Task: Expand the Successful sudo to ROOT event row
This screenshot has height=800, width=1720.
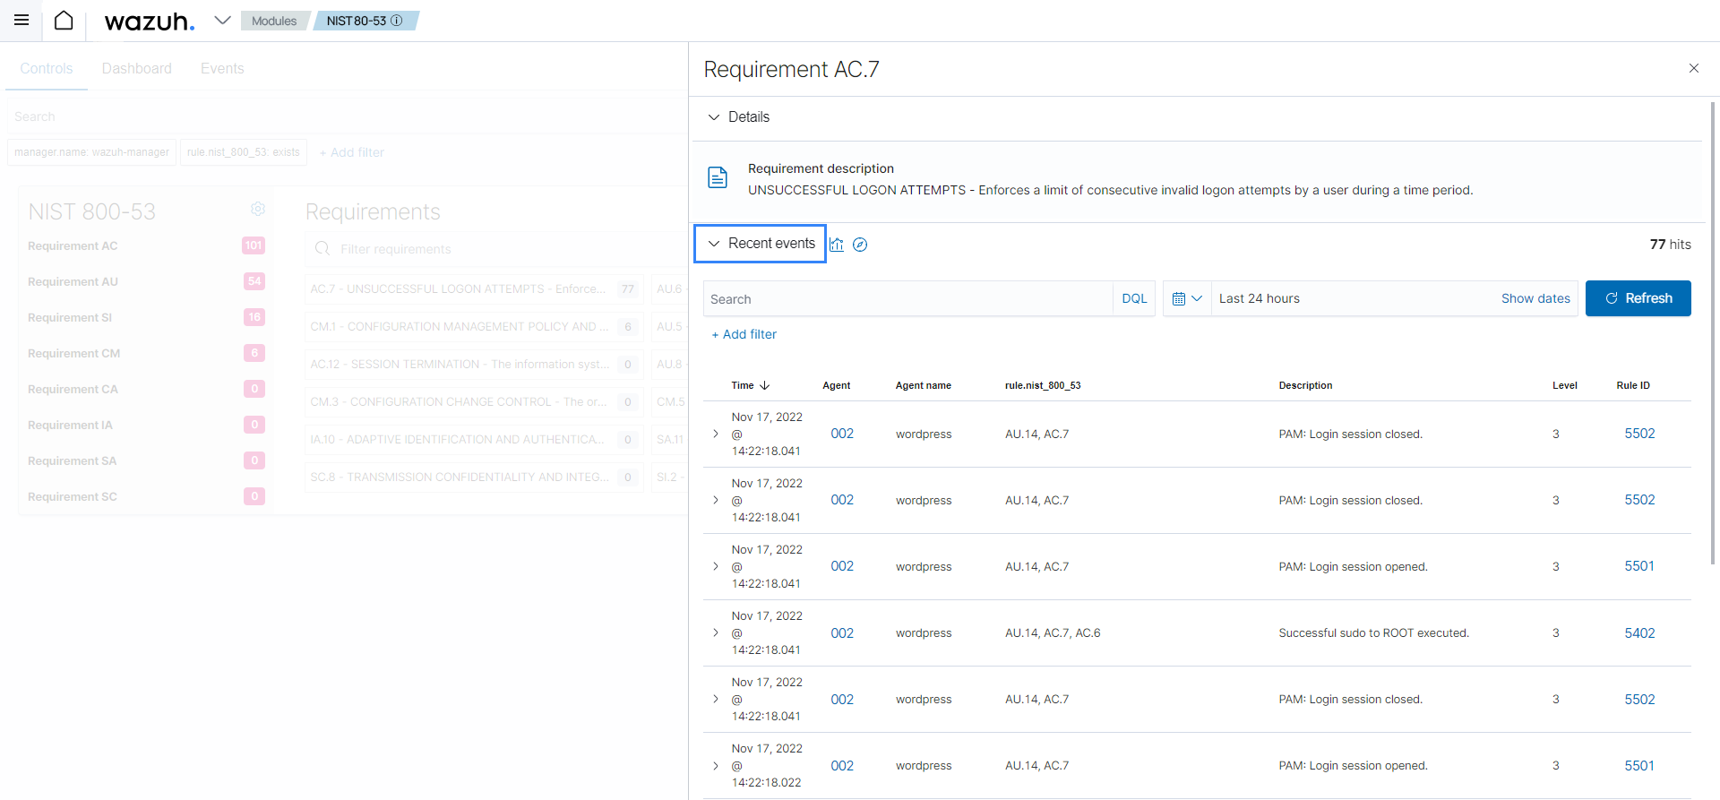Action: click(715, 632)
